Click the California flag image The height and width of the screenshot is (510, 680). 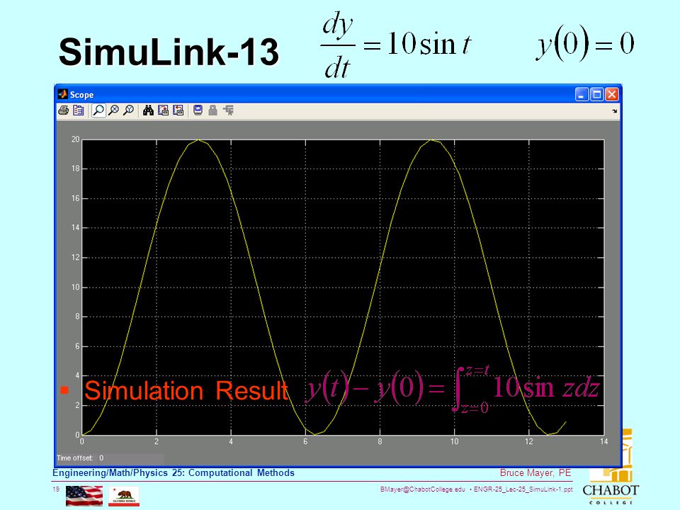coord(123,496)
